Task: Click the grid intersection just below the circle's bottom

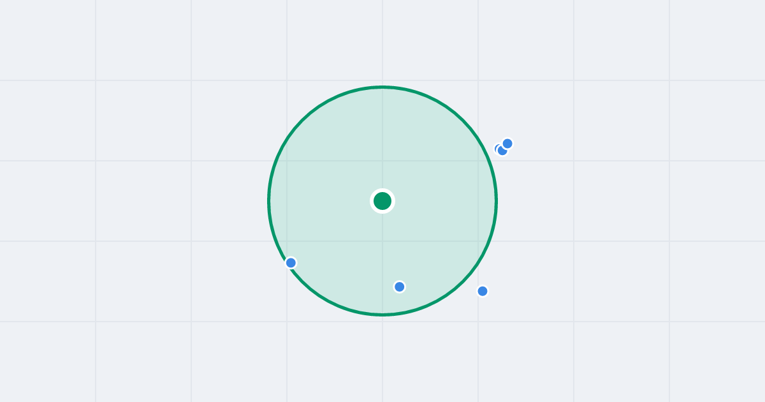Action: [382, 322]
